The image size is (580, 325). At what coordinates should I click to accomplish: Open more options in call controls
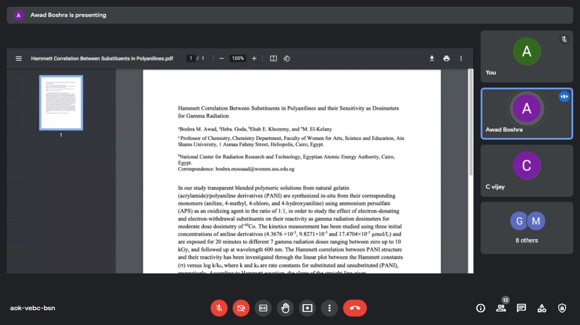pyautogui.click(x=329, y=308)
